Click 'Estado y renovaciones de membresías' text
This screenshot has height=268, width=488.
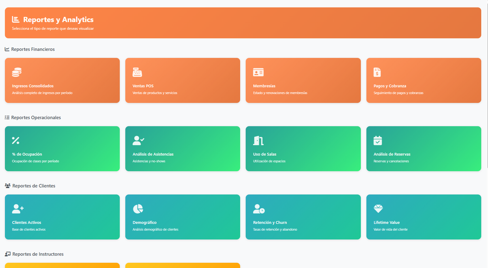pos(280,93)
